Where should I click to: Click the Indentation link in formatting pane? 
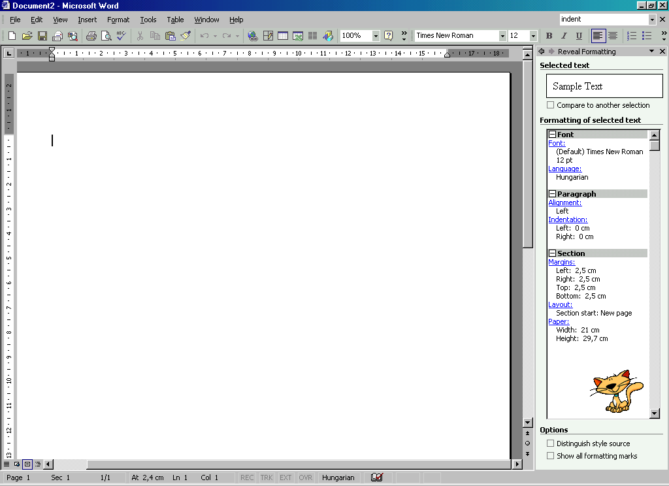tap(567, 219)
